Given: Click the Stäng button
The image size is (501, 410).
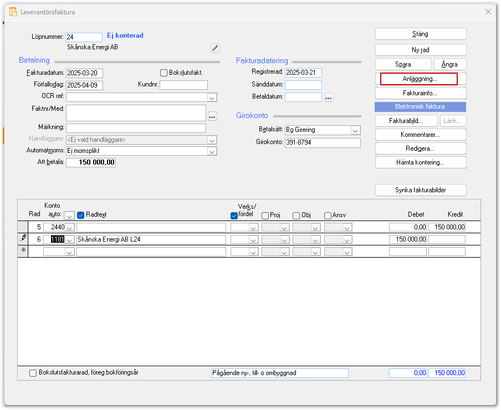Looking at the screenshot, I should click(x=421, y=34).
